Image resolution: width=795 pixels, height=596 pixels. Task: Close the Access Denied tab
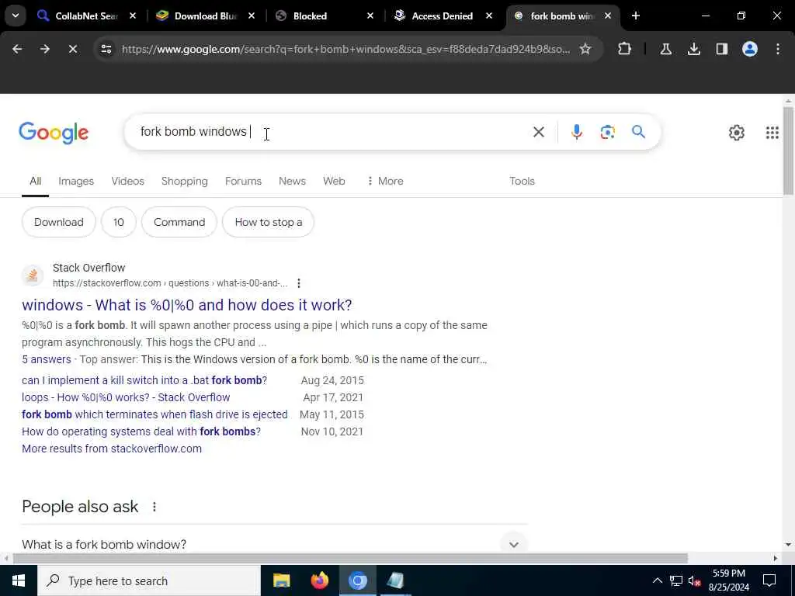(x=489, y=16)
